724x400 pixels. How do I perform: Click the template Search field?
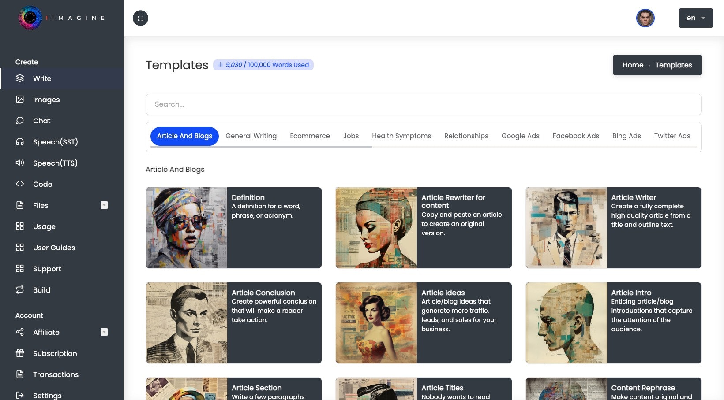point(424,104)
